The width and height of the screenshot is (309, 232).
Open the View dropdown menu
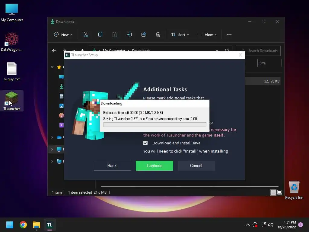click(x=207, y=34)
